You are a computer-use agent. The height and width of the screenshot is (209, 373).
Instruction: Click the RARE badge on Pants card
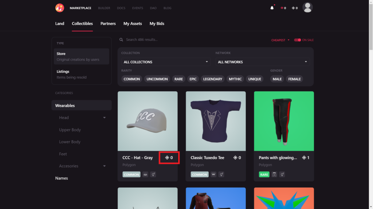tap(264, 175)
